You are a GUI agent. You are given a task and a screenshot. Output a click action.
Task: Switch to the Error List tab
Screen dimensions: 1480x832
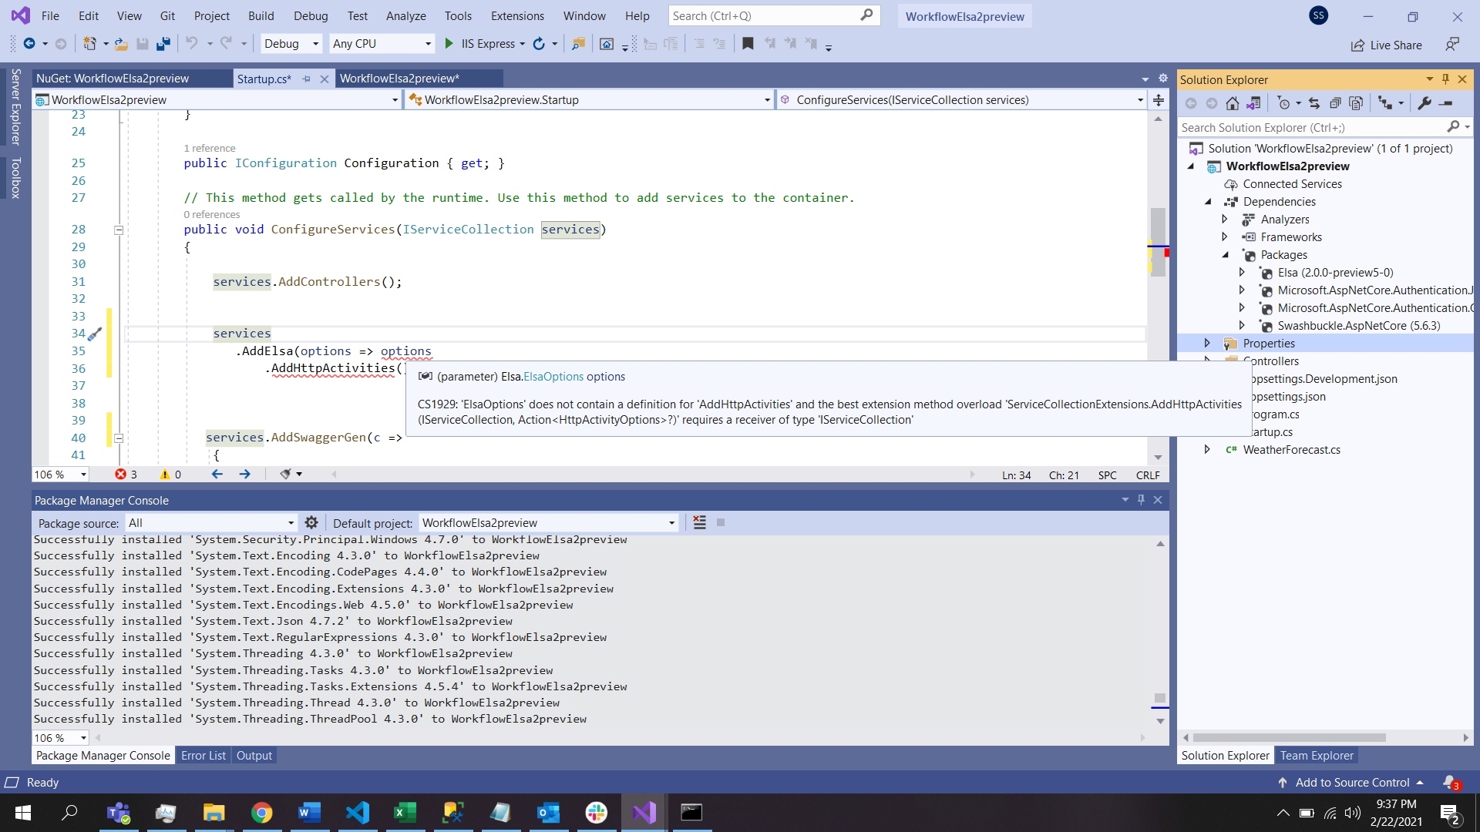tap(203, 755)
